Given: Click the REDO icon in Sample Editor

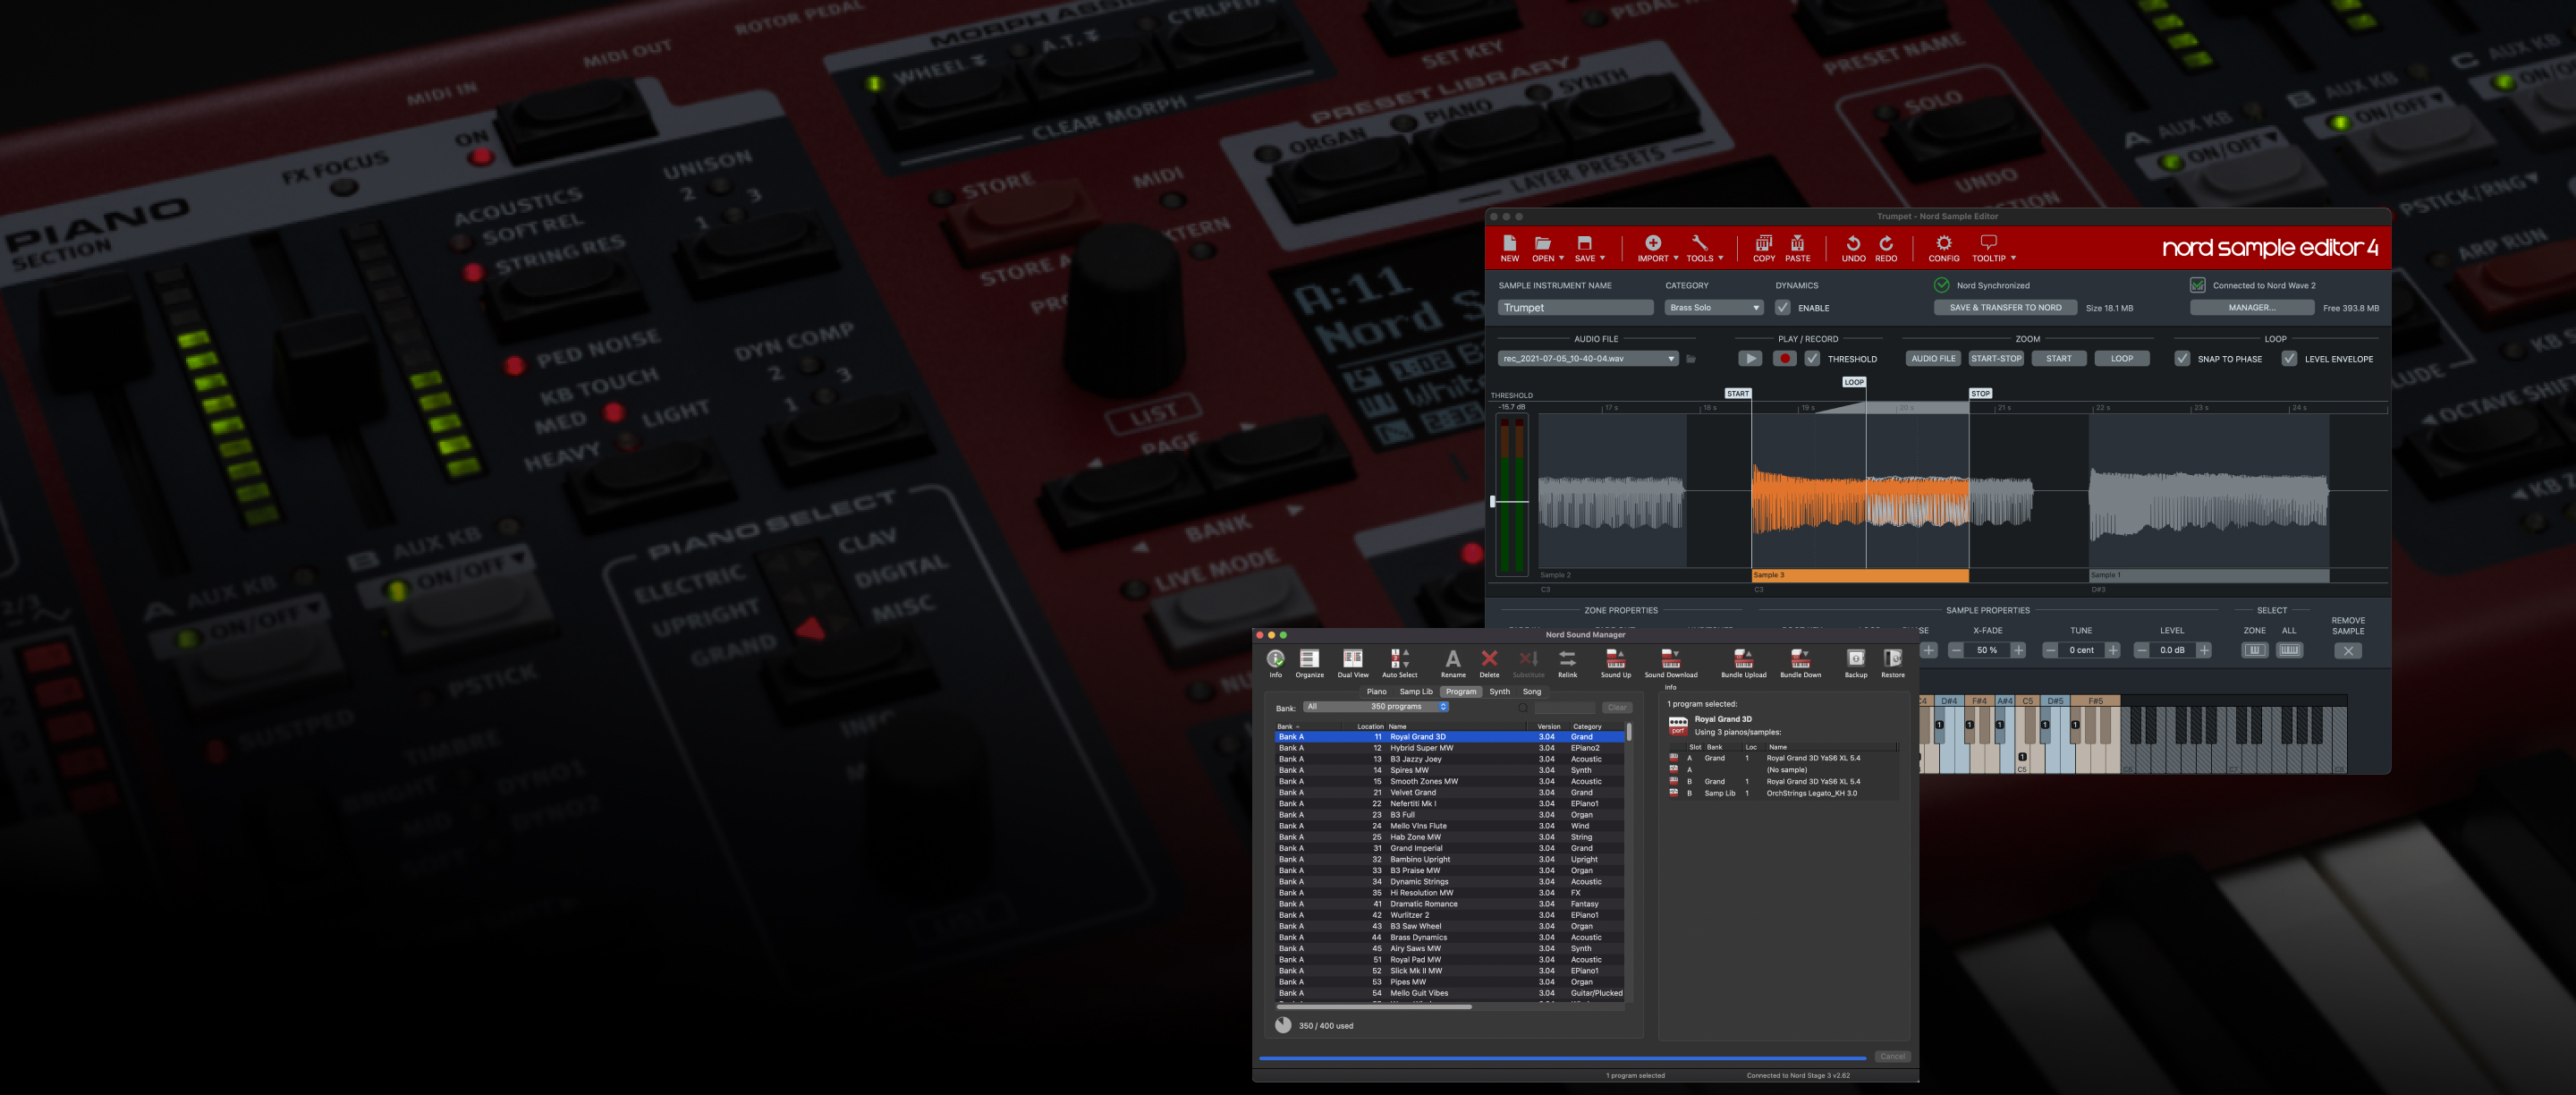Looking at the screenshot, I should coord(1886,248).
